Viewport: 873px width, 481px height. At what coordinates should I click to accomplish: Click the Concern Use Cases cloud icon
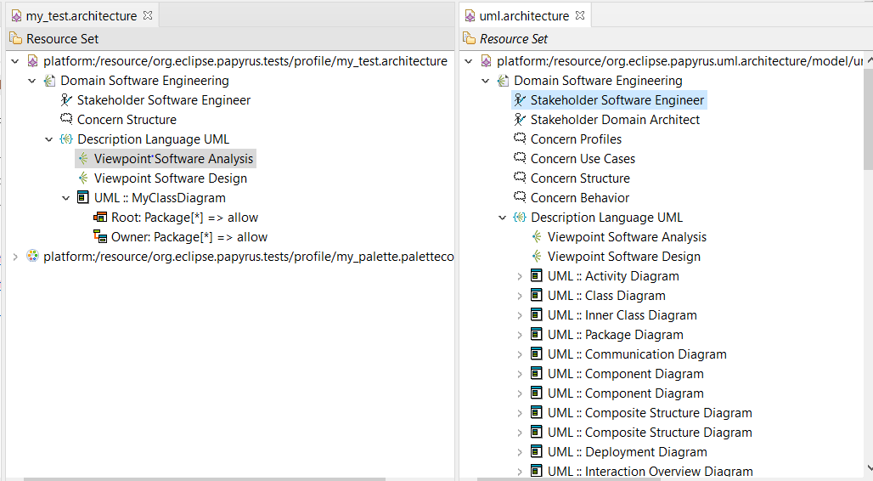tap(520, 158)
